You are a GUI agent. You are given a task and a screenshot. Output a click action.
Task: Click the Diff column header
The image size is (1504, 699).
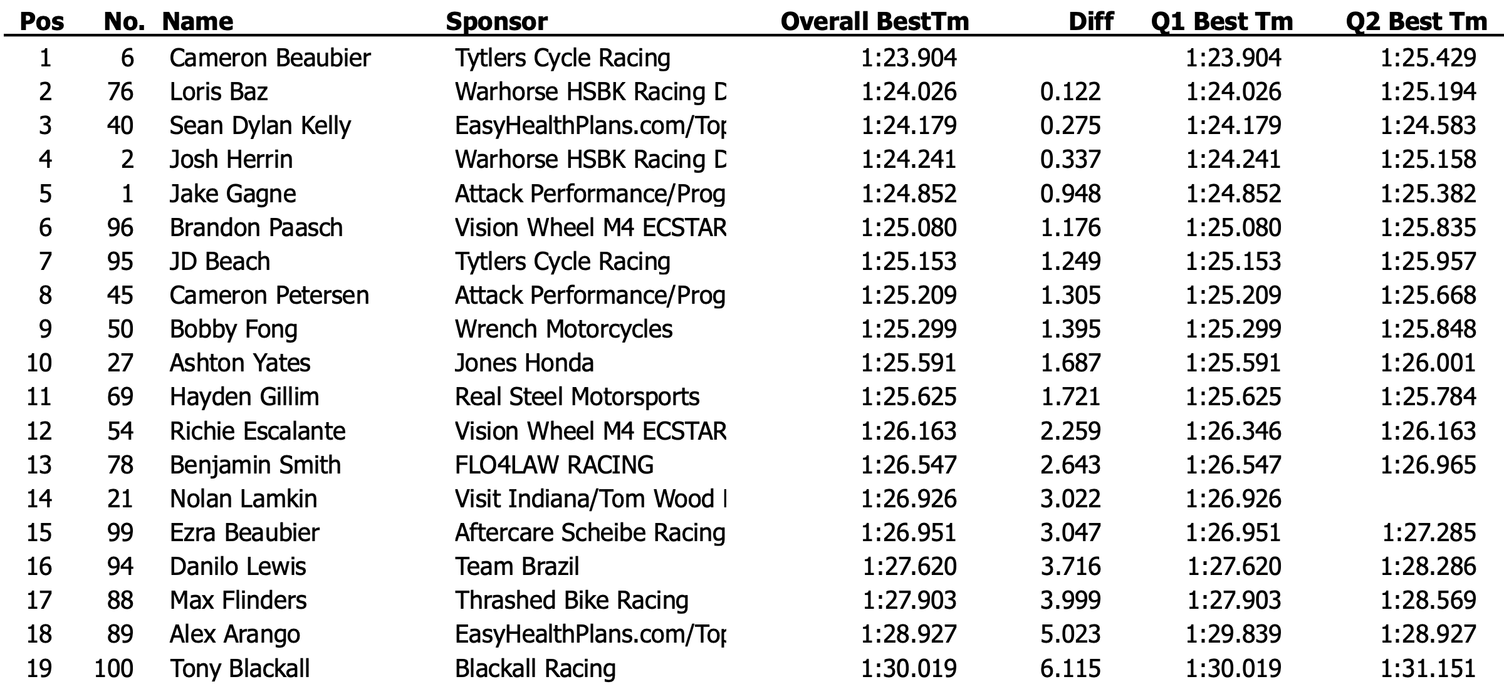coord(1090,22)
